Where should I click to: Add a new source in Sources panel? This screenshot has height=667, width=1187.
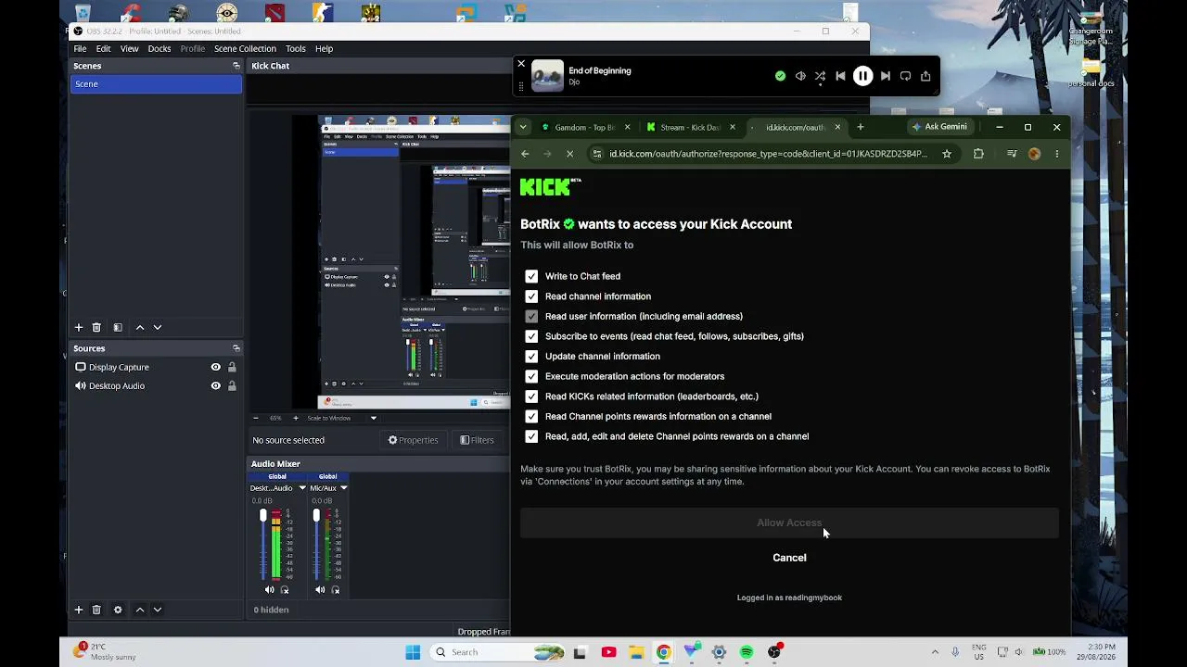[x=79, y=610]
